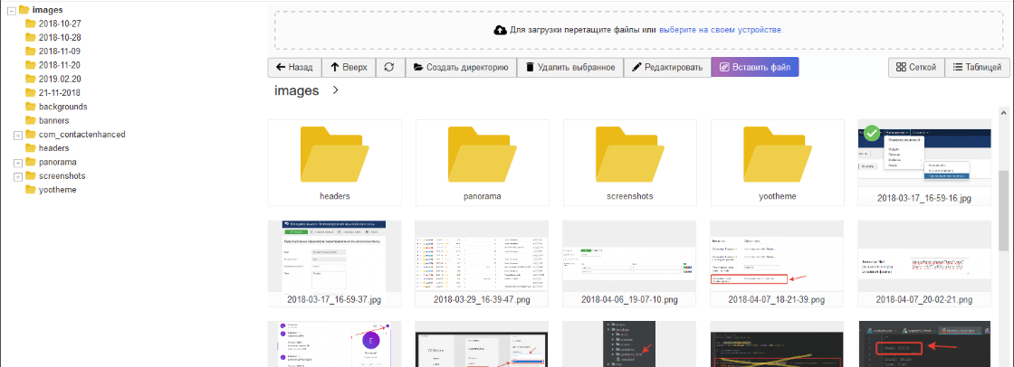The height and width of the screenshot is (367, 1014).
Task: Deselect the checked 2018-03-17_16-59-16.jpg image
Action: pos(871,133)
